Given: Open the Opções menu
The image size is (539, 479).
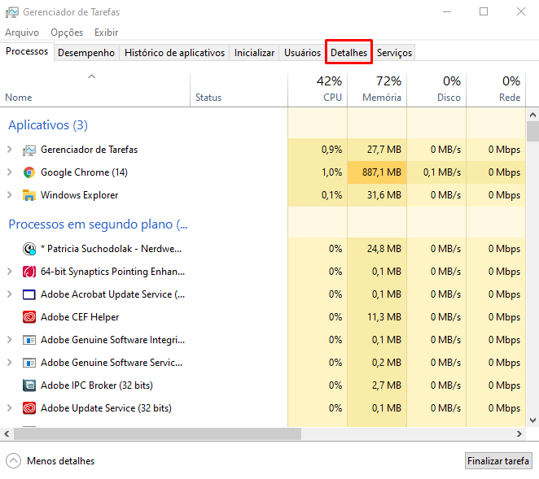Looking at the screenshot, I should [67, 33].
